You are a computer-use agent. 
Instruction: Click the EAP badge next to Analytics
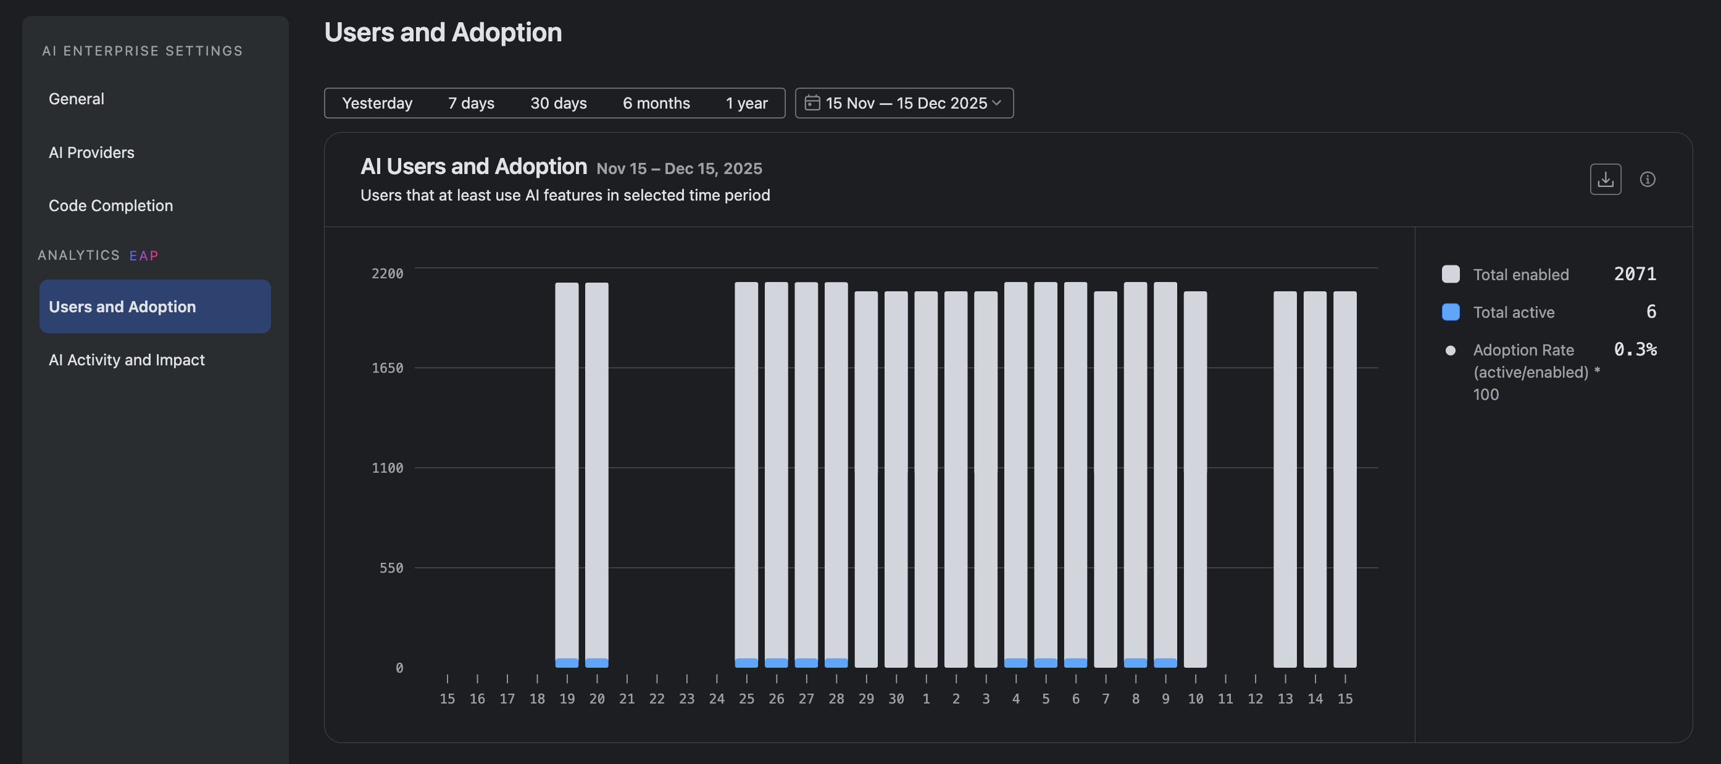pos(144,255)
